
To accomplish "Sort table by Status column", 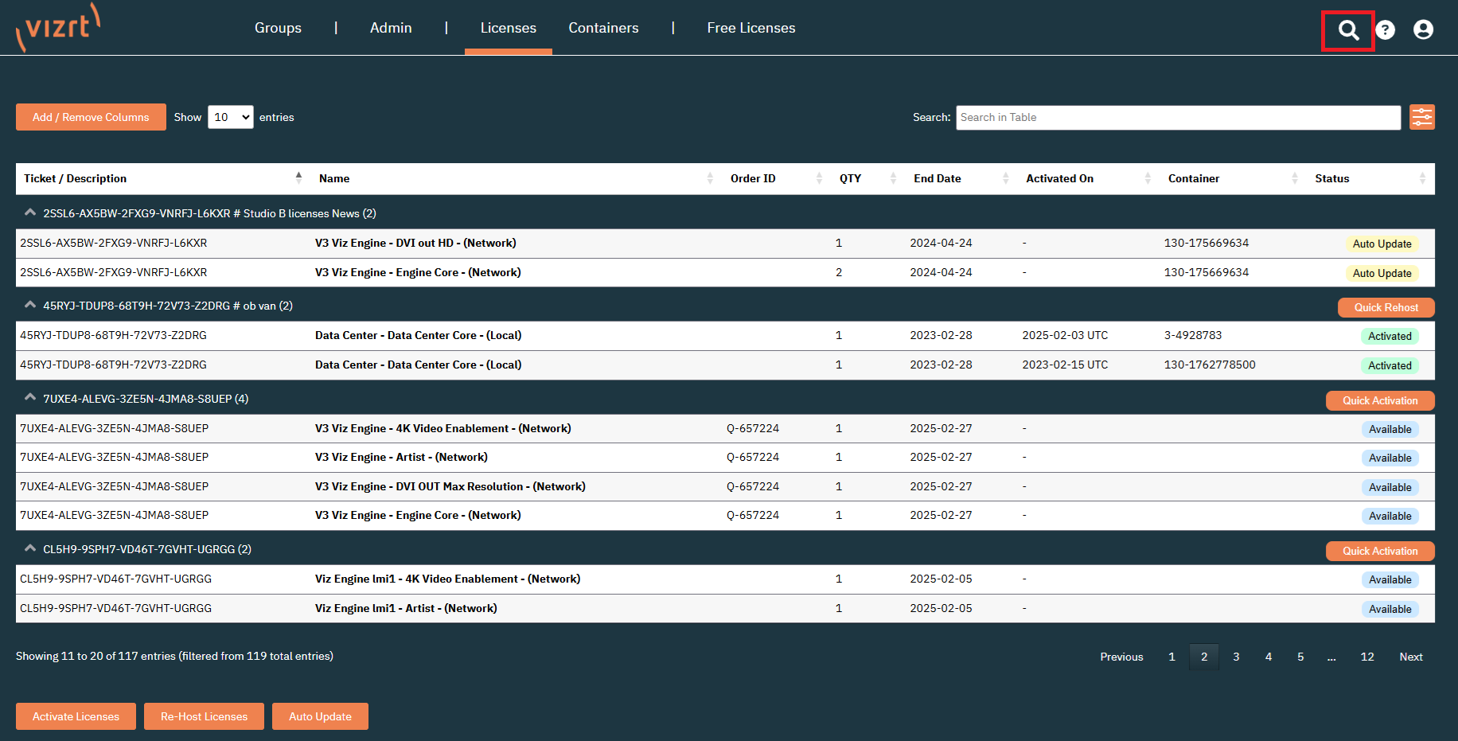I will tap(1370, 178).
